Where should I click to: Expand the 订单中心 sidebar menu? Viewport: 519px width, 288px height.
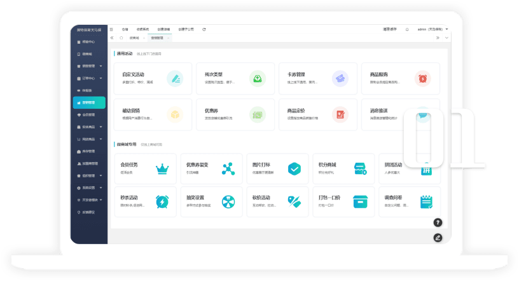click(x=88, y=78)
